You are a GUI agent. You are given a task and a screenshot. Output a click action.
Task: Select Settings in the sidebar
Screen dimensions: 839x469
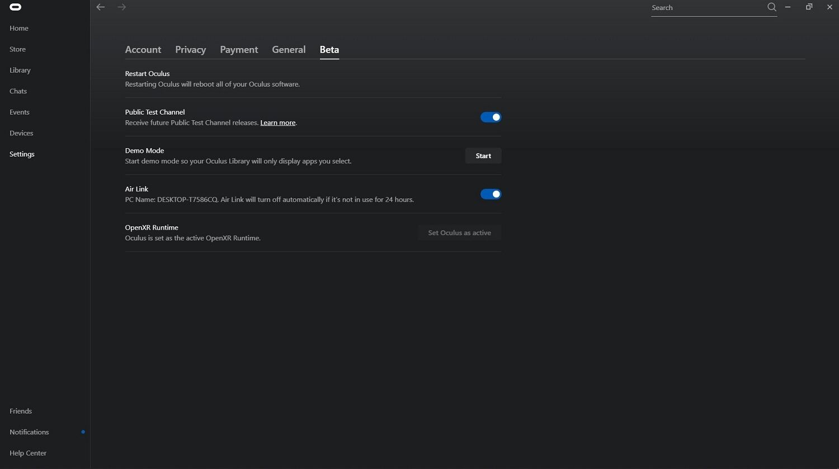pos(22,154)
